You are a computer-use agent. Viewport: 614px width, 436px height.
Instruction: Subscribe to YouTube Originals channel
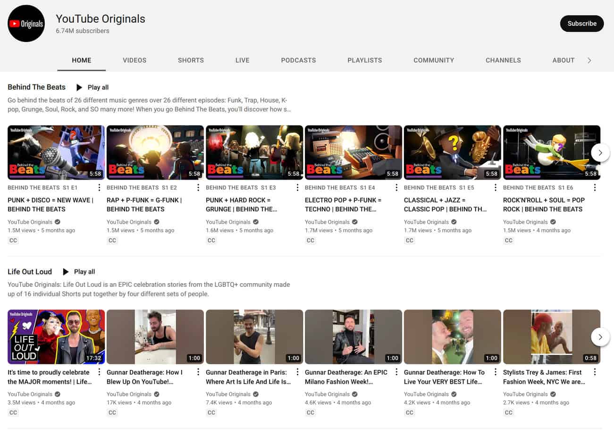click(581, 24)
